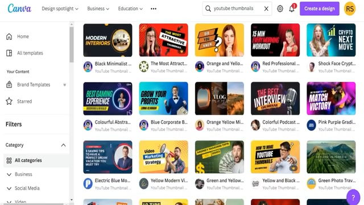
Task: Open the Explore Indonesia mountain thumbnail
Action: click(331, 157)
